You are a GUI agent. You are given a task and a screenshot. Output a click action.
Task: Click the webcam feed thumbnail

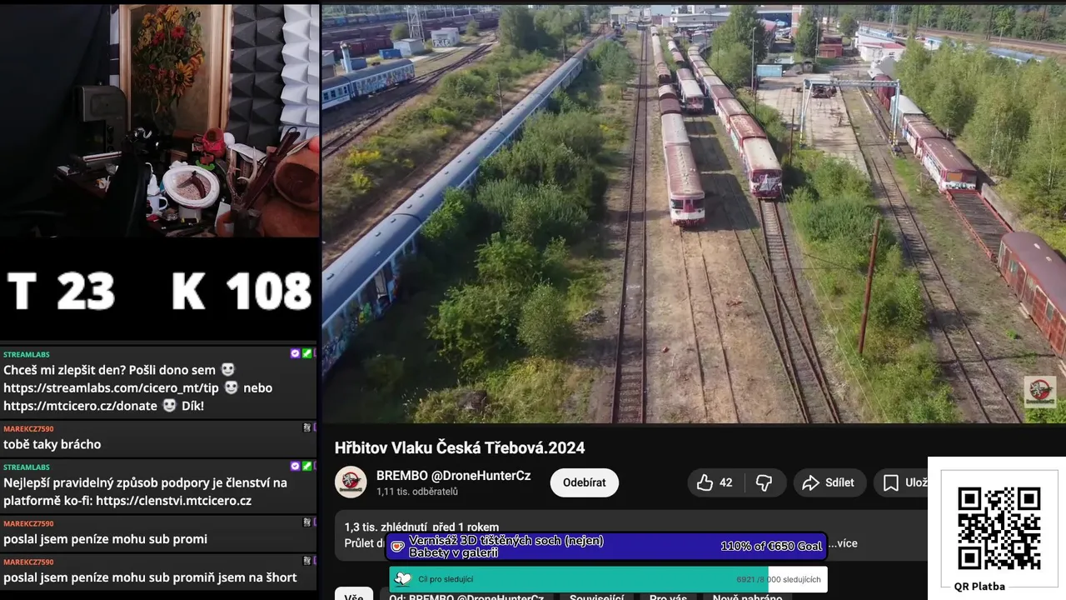(x=159, y=121)
